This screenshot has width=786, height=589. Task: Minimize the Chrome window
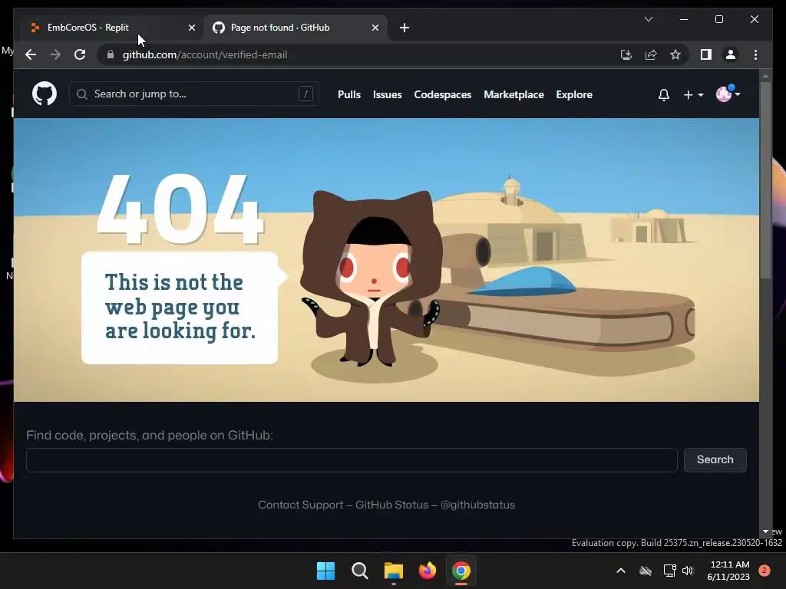(684, 19)
